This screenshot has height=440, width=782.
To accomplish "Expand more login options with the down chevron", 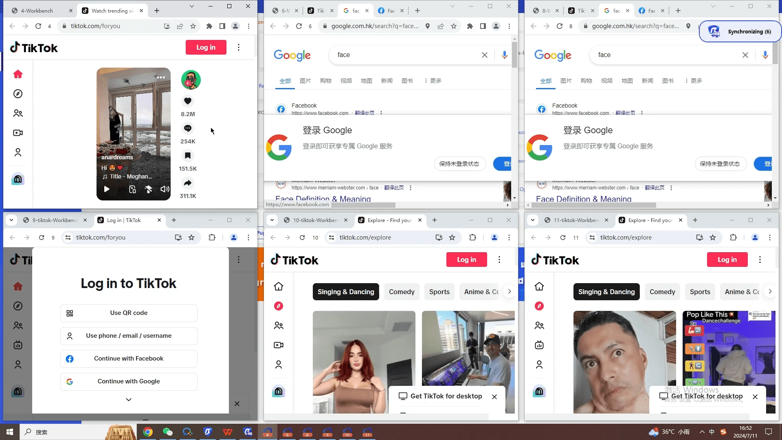I will tap(128, 400).
